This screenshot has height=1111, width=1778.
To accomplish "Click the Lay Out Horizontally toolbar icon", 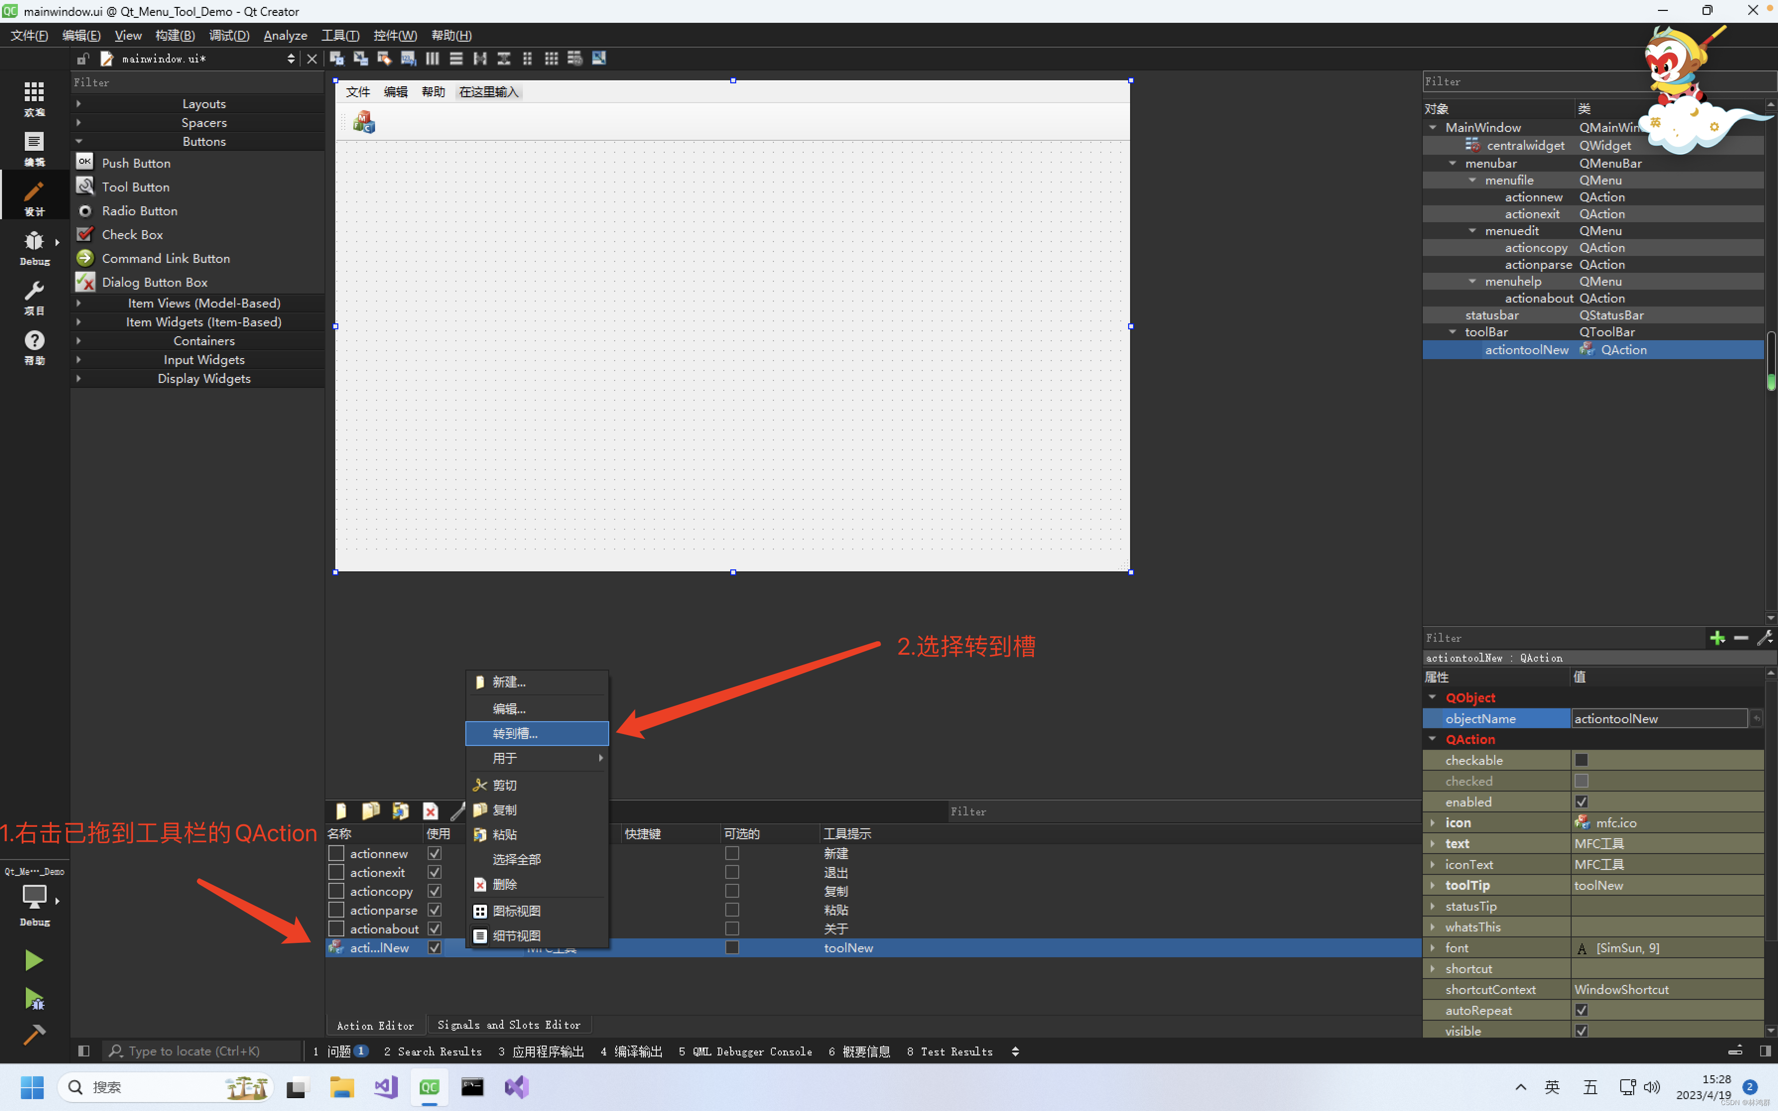I will tap(432, 59).
